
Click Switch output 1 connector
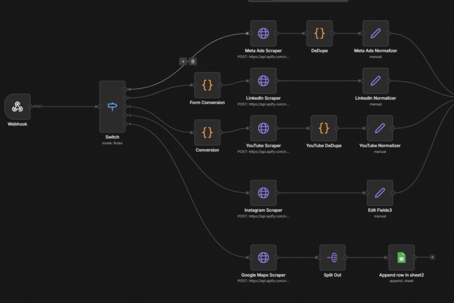125,98
